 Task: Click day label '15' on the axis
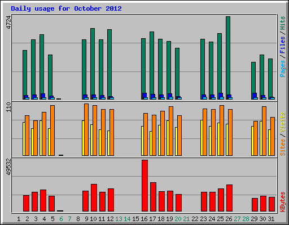[135, 219]
